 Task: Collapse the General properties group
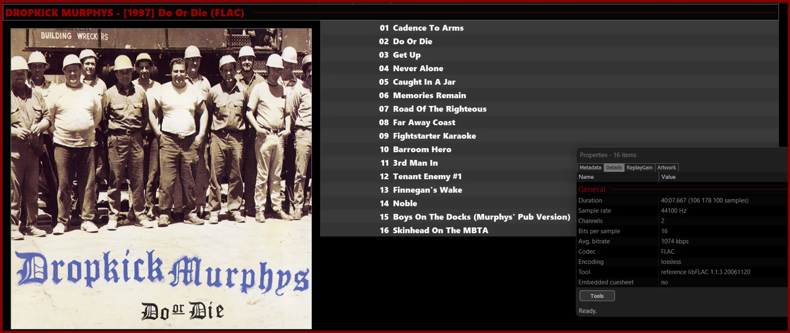click(592, 190)
